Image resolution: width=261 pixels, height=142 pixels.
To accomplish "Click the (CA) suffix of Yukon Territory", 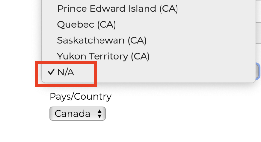I will coord(140,56).
